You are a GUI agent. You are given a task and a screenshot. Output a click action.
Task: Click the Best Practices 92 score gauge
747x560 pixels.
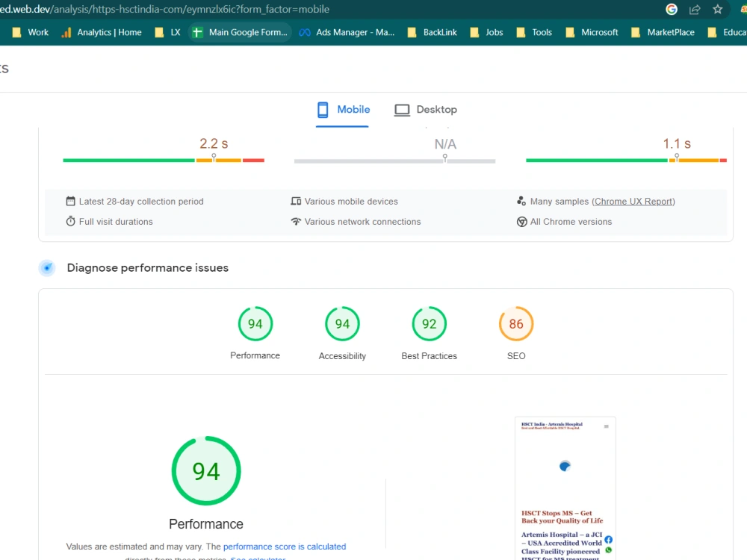(x=430, y=324)
